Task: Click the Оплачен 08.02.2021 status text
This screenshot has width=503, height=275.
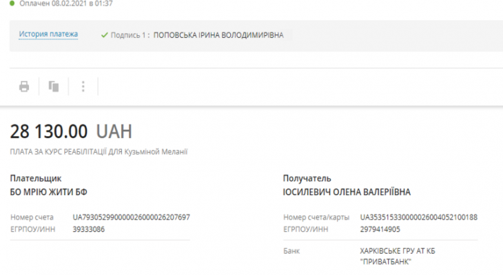Action: [66, 3]
